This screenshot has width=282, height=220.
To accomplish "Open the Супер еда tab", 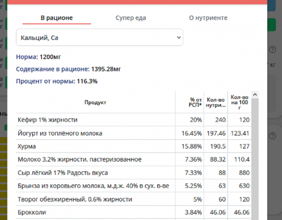I will 131,18.
